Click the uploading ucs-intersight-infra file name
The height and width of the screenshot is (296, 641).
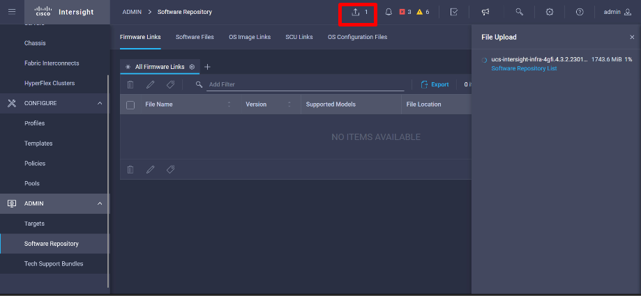coord(540,60)
